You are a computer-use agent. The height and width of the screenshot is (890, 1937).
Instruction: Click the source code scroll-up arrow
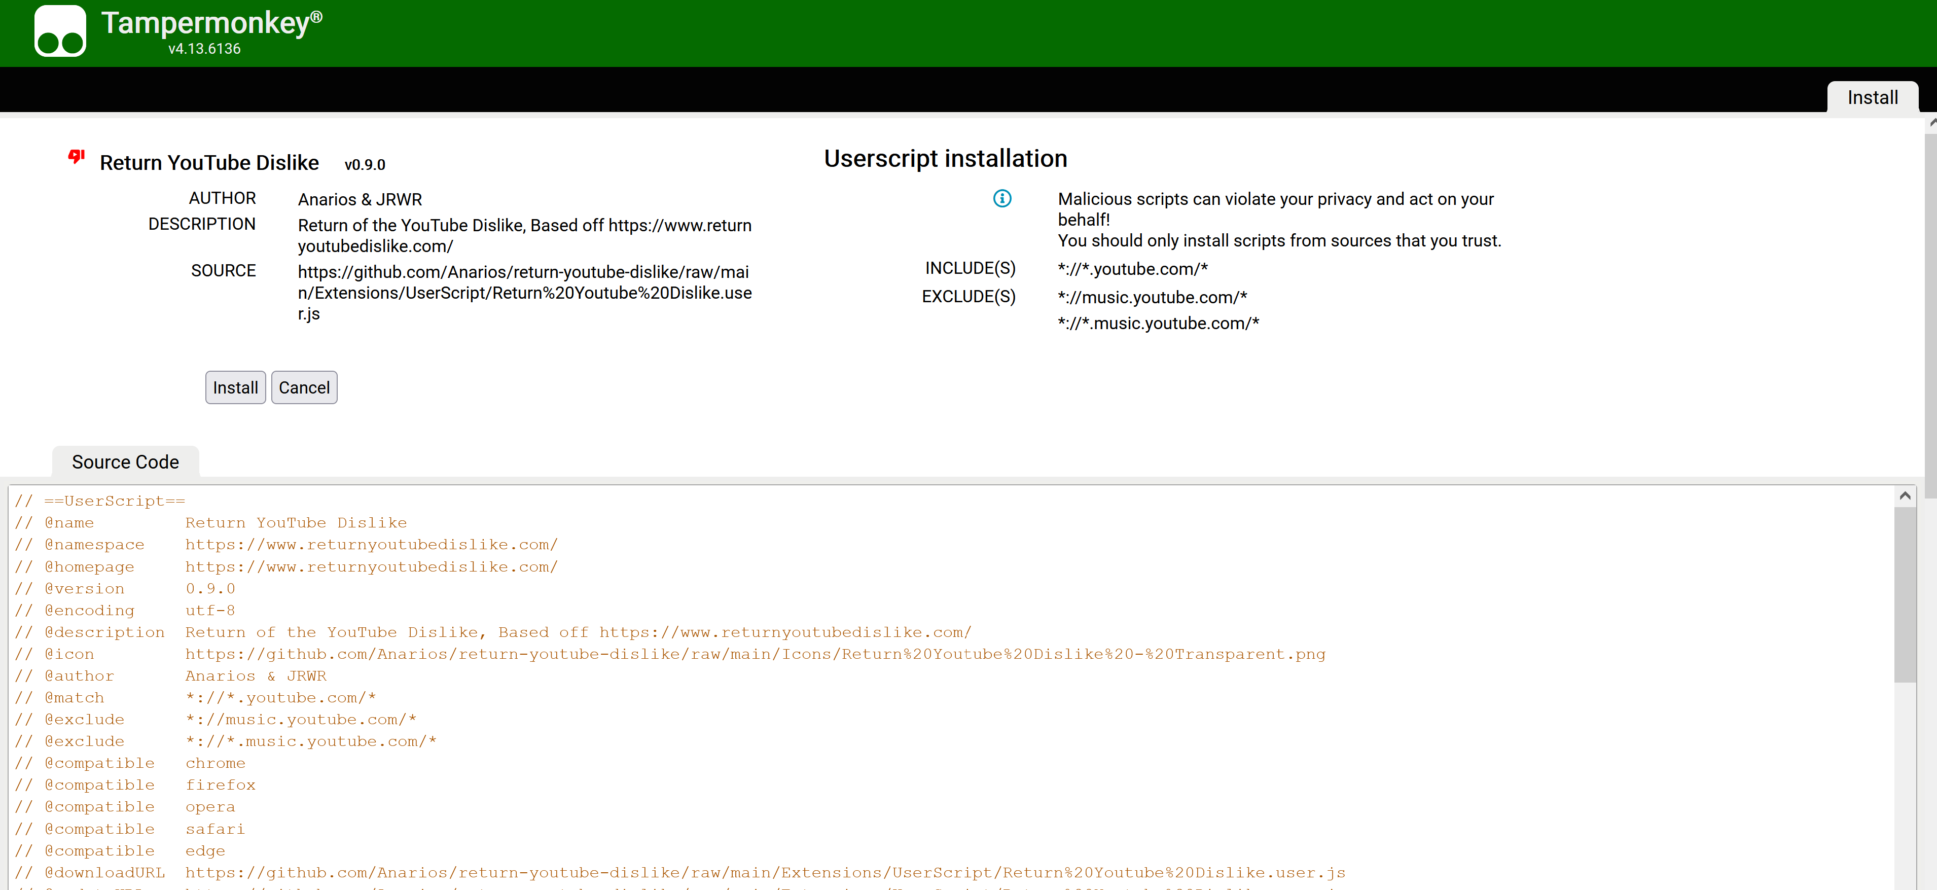(x=1904, y=496)
